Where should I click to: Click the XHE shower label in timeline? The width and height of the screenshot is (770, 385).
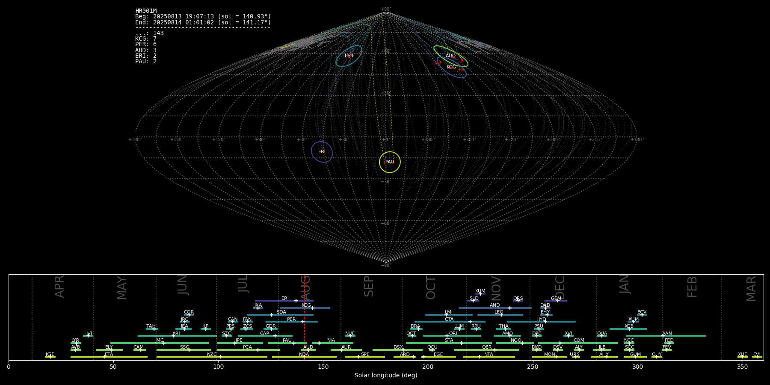pos(742,355)
